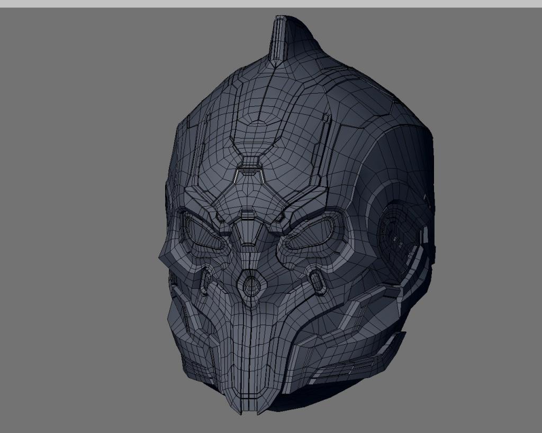Select the small trapezoid plate on upper forehead

pos(250,162)
